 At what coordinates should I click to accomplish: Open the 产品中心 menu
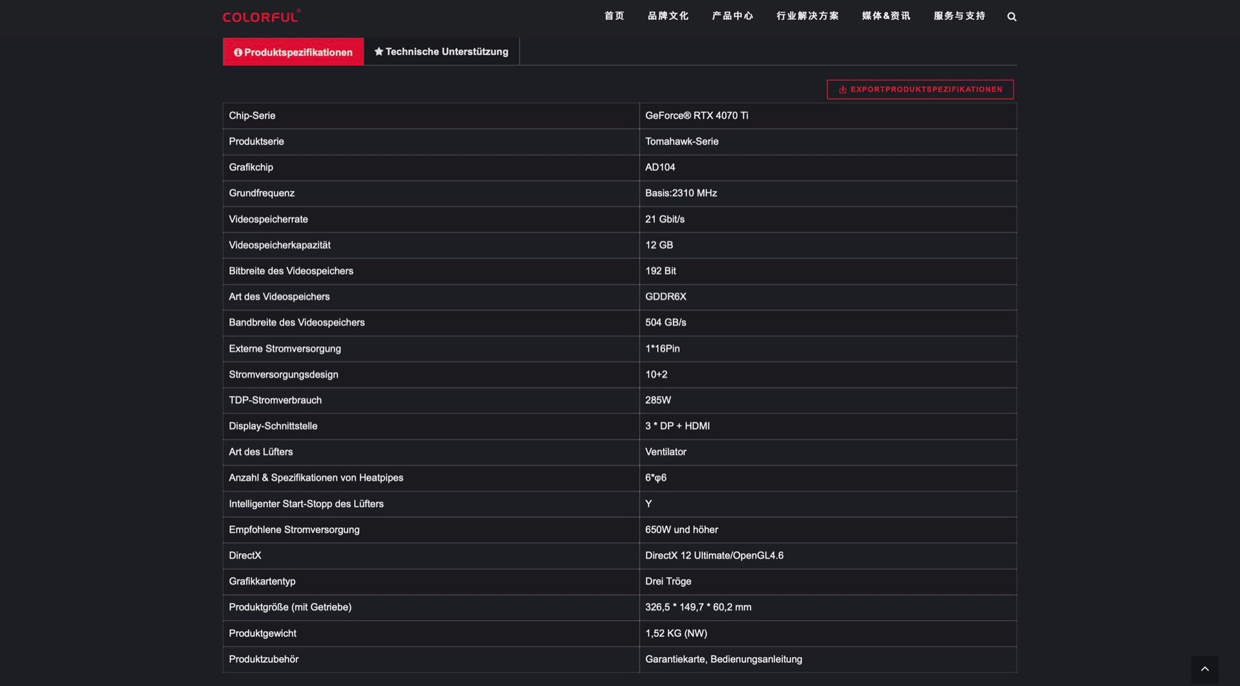point(732,16)
